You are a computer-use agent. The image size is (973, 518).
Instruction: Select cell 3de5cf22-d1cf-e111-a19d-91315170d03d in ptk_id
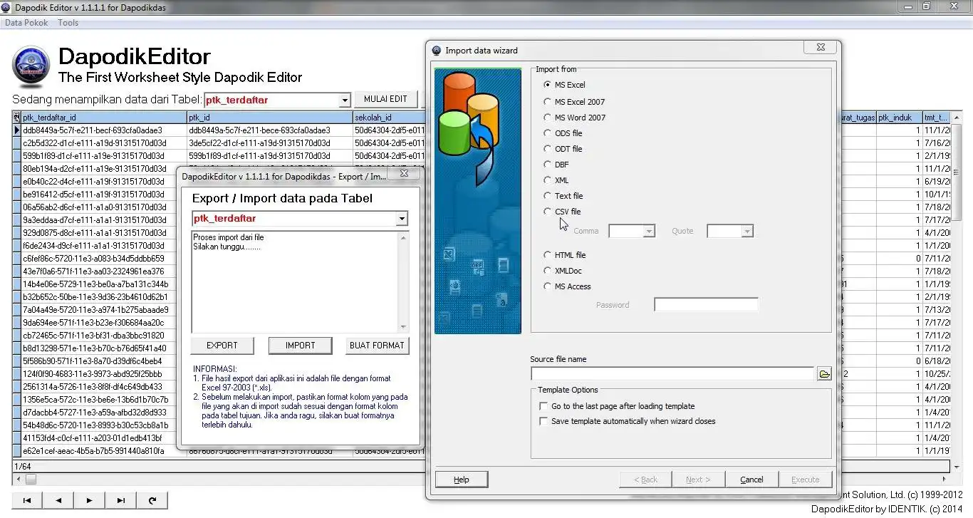[270, 143]
